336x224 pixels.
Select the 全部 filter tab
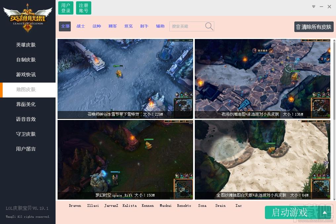pyautogui.click(x=65, y=26)
